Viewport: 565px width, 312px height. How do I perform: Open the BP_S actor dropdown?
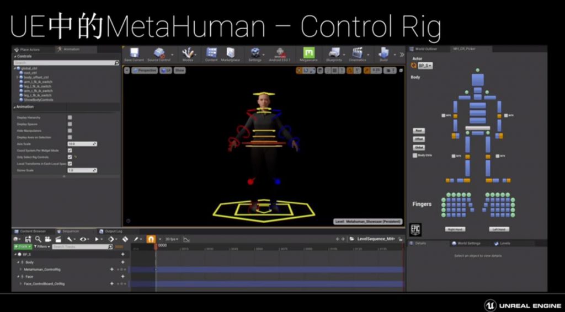pyautogui.click(x=425, y=66)
